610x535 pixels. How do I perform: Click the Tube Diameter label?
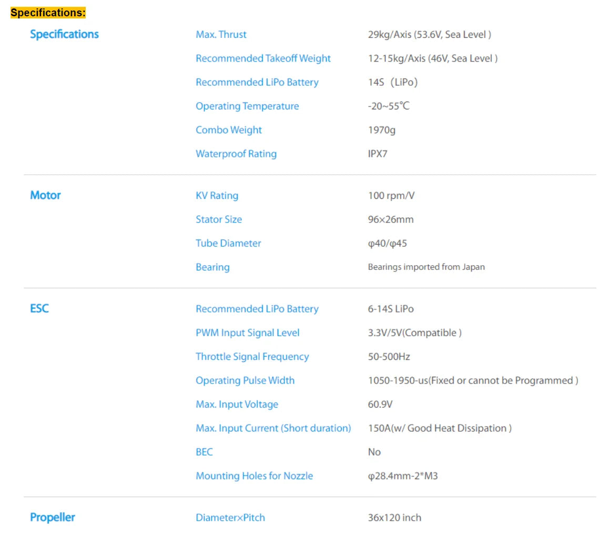(x=228, y=243)
